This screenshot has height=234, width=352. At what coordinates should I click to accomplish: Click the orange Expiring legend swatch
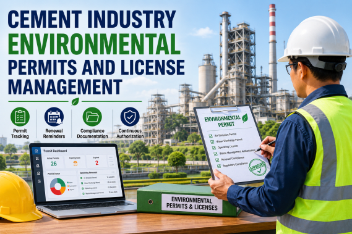68,186
